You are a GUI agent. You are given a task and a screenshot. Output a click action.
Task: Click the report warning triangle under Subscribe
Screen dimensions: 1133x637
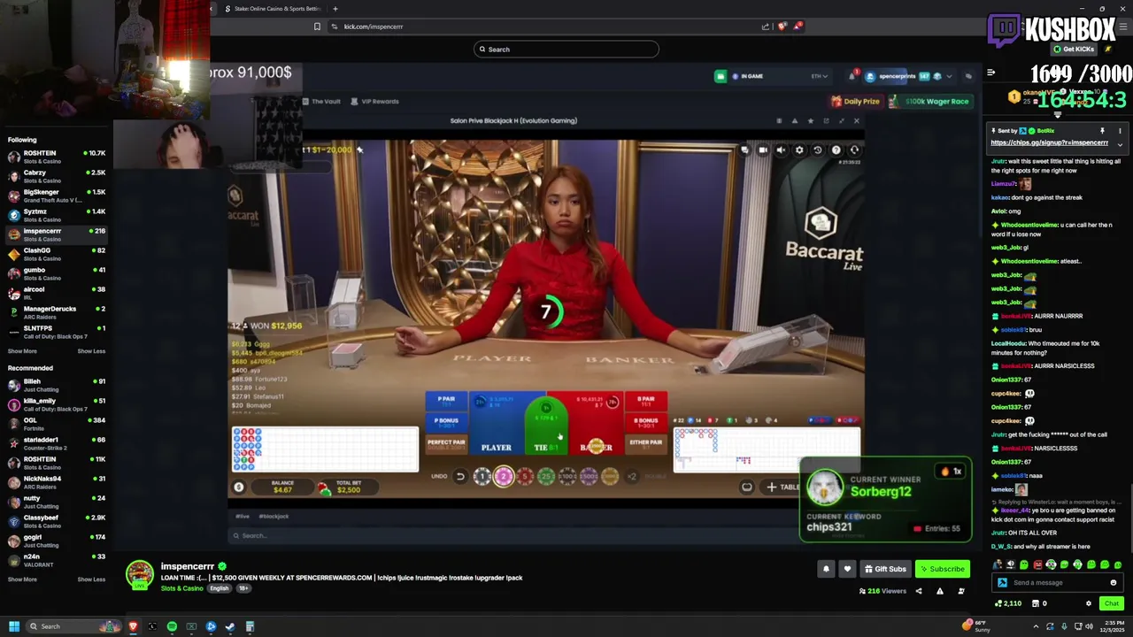pyautogui.click(x=940, y=591)
